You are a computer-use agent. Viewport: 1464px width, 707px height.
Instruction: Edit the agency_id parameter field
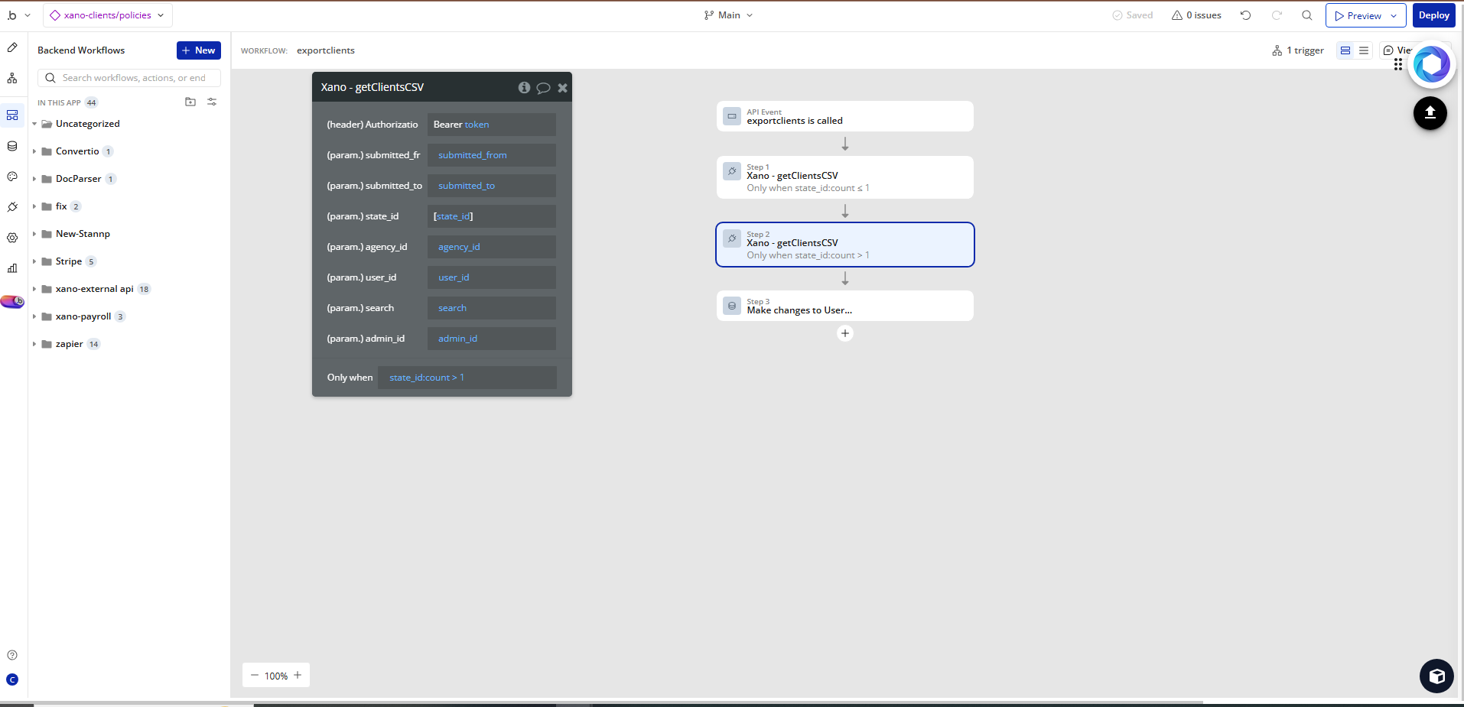tap(492, 247)
